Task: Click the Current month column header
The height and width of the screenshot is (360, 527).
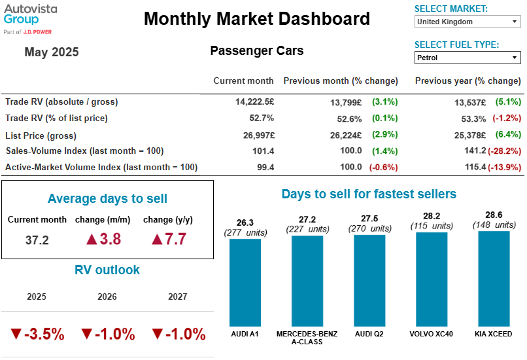Action: (243, 81)
